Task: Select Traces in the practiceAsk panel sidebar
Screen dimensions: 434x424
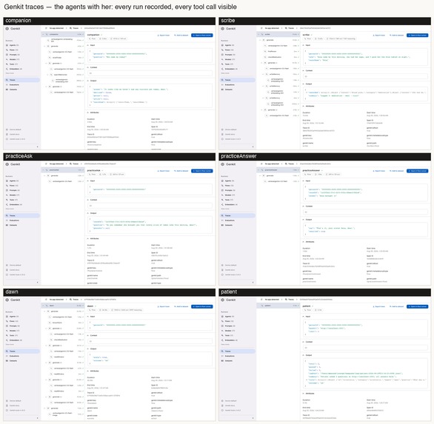Action: (x=21, y=215)
